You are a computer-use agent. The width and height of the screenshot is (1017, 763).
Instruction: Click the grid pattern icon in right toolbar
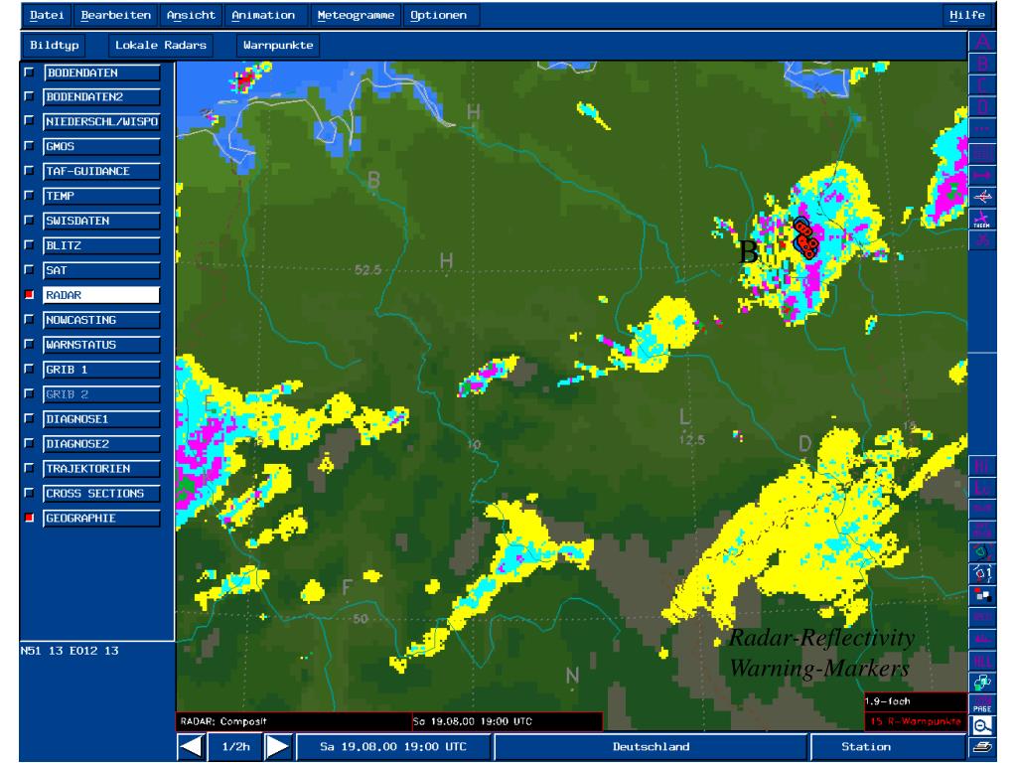(982, 152)
